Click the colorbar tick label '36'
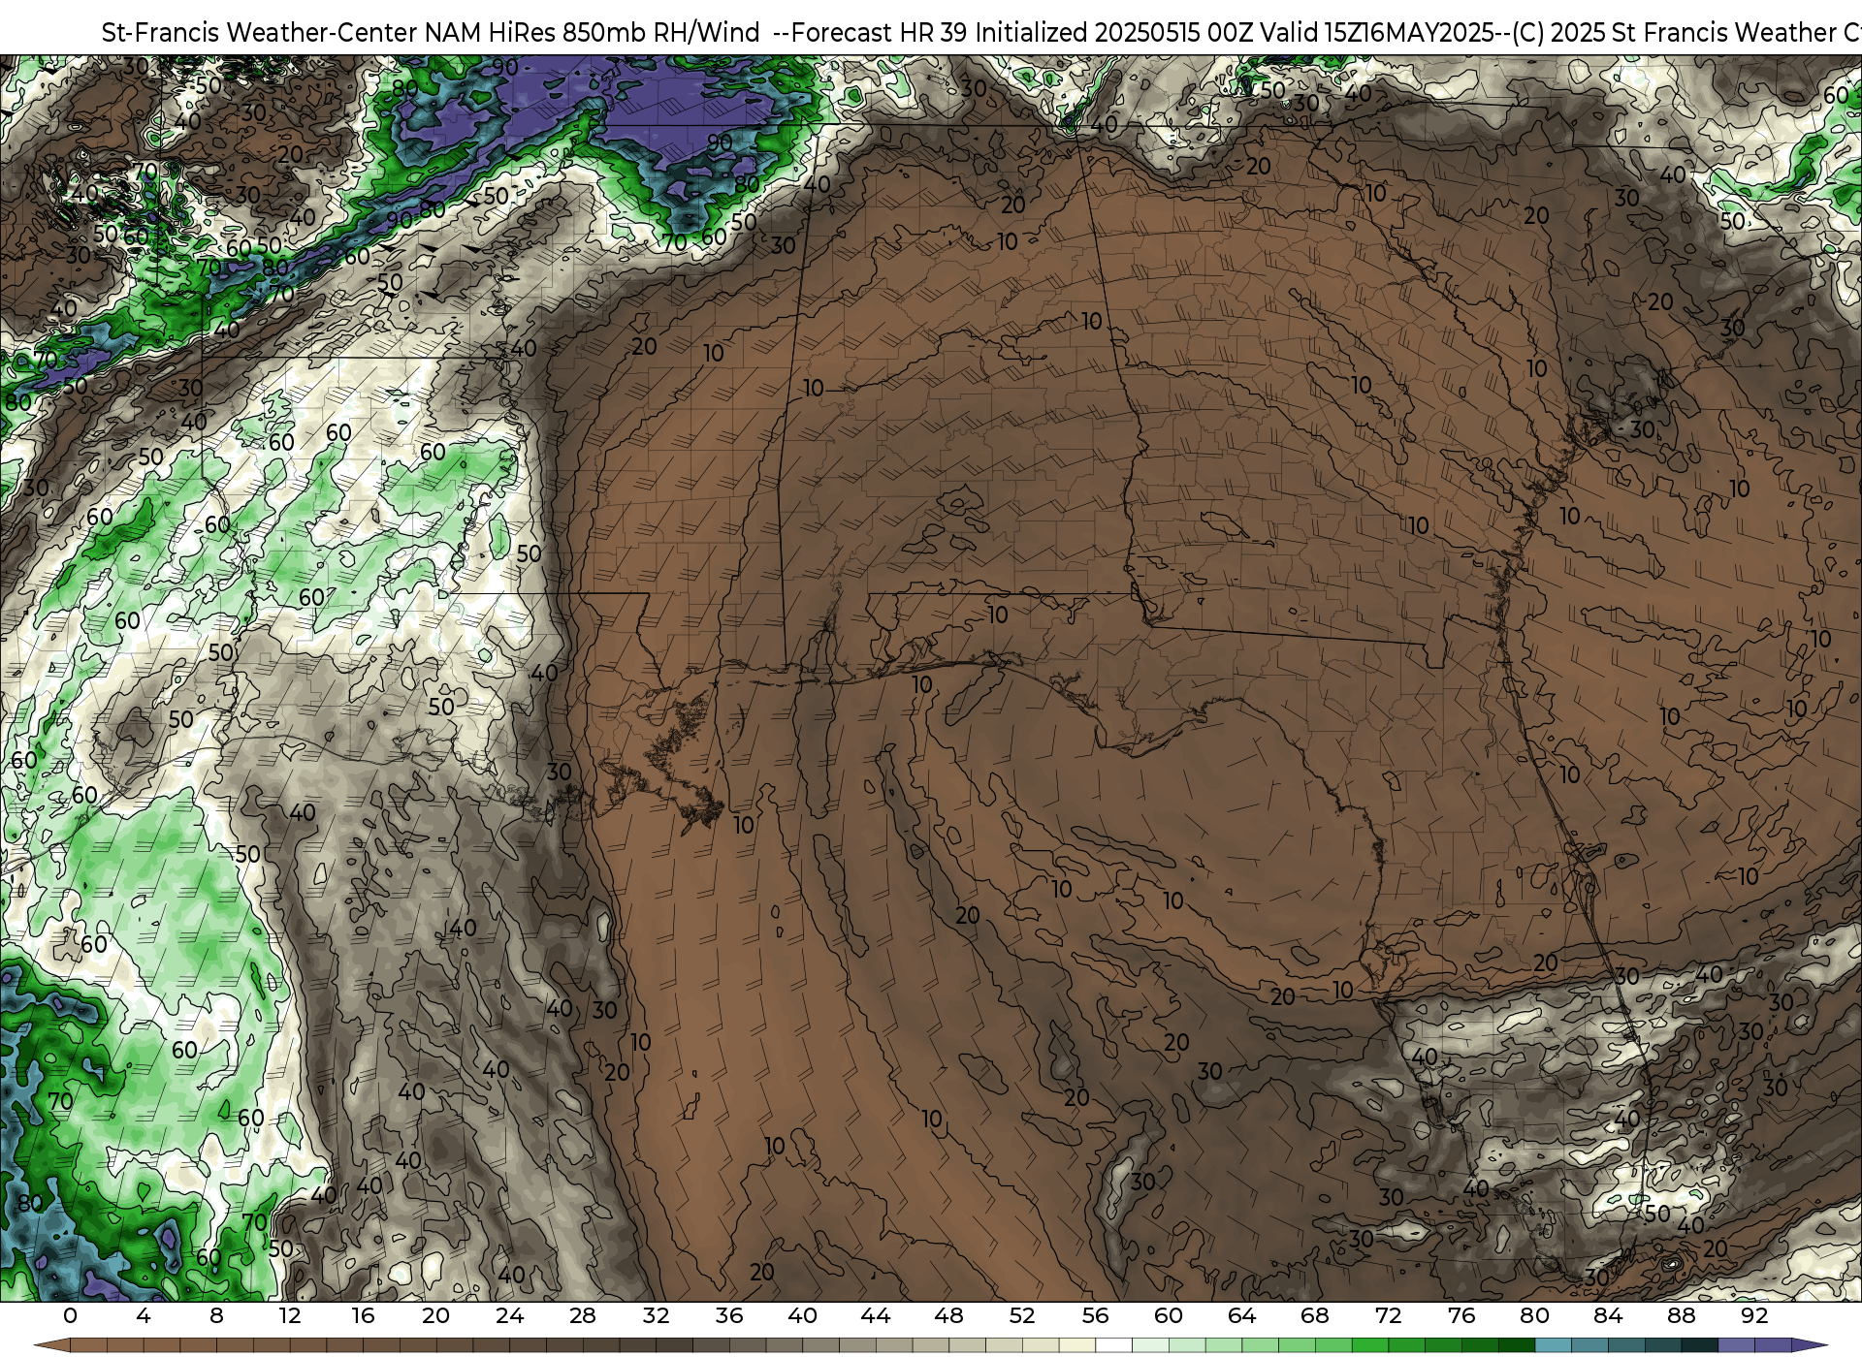The image size is (1862, 1357). [729, 1315]
